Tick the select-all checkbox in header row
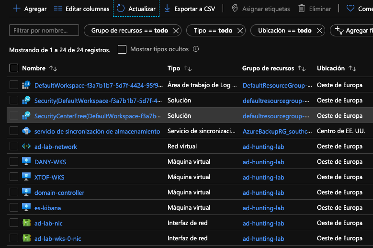373x248 pixels. 14,68
